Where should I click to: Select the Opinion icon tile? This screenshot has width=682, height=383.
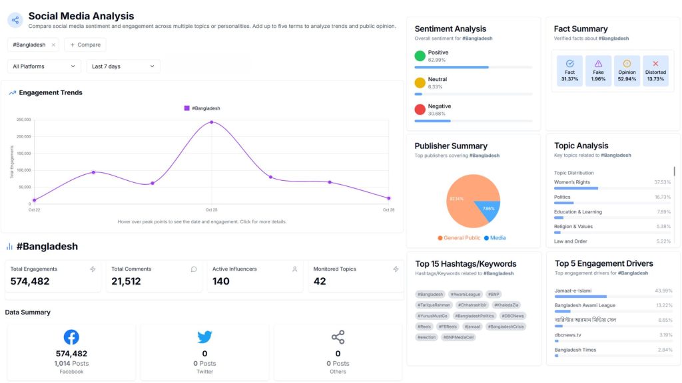[x=627, y=70]
